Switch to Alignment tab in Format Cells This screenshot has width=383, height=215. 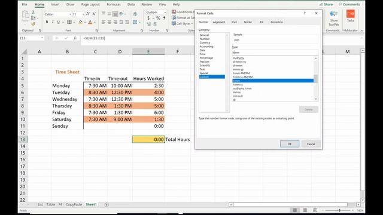pyautogui.click(x=219, y=22)
